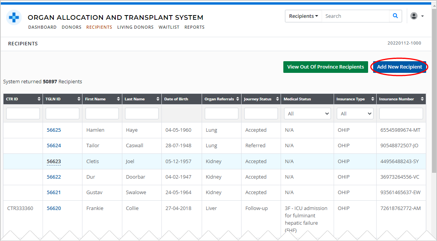Click the search magnifier icon
The width and height of the screenshot is (437, 241).
pyautogui.click(x=395, y=16)
